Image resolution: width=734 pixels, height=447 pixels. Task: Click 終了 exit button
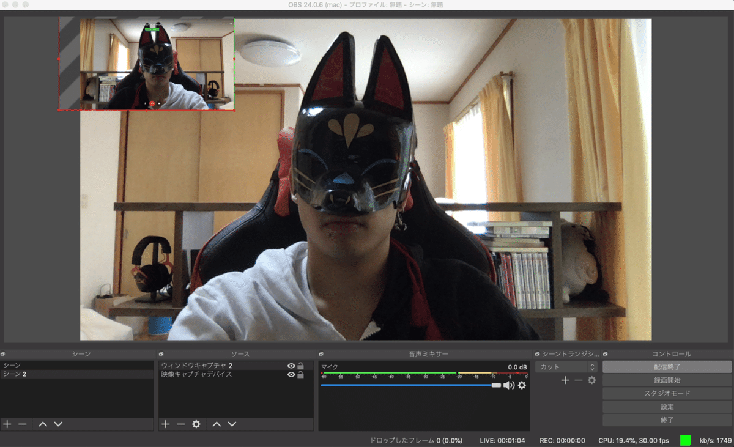click(667, 420)
